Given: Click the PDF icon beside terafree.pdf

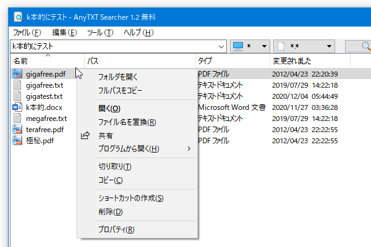Looking at the screenshot, I should coord(17,129).
